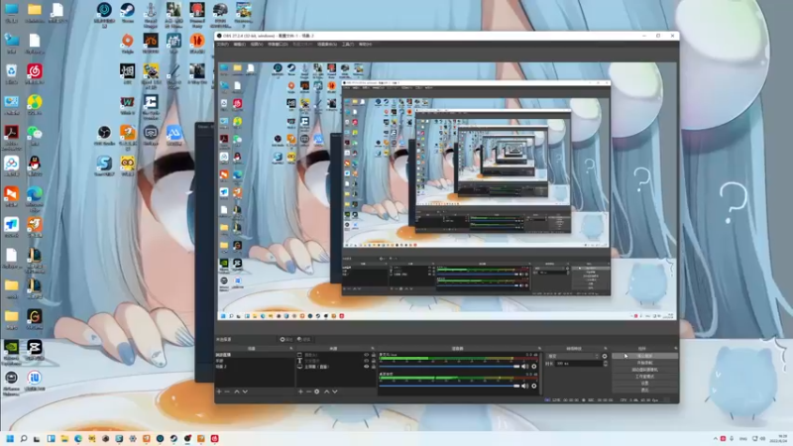Image resolution: width=793 pixels, height=446 pixels.
Task: Pop out the Audio Mixer dock panel
Action: 539,349
